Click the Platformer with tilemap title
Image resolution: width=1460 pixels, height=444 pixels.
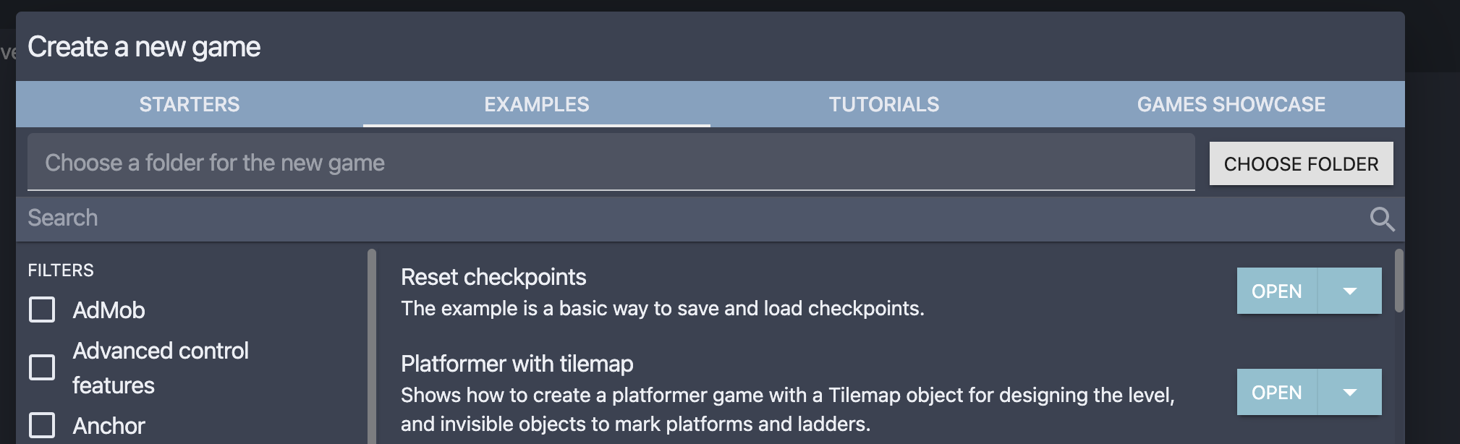pos(516,364)
